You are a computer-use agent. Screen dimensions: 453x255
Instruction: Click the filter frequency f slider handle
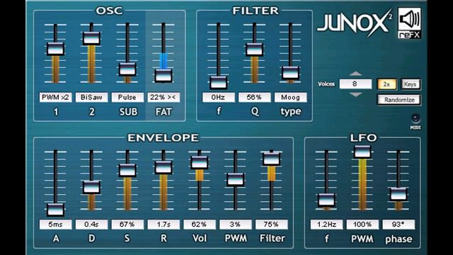pos(218,82)
